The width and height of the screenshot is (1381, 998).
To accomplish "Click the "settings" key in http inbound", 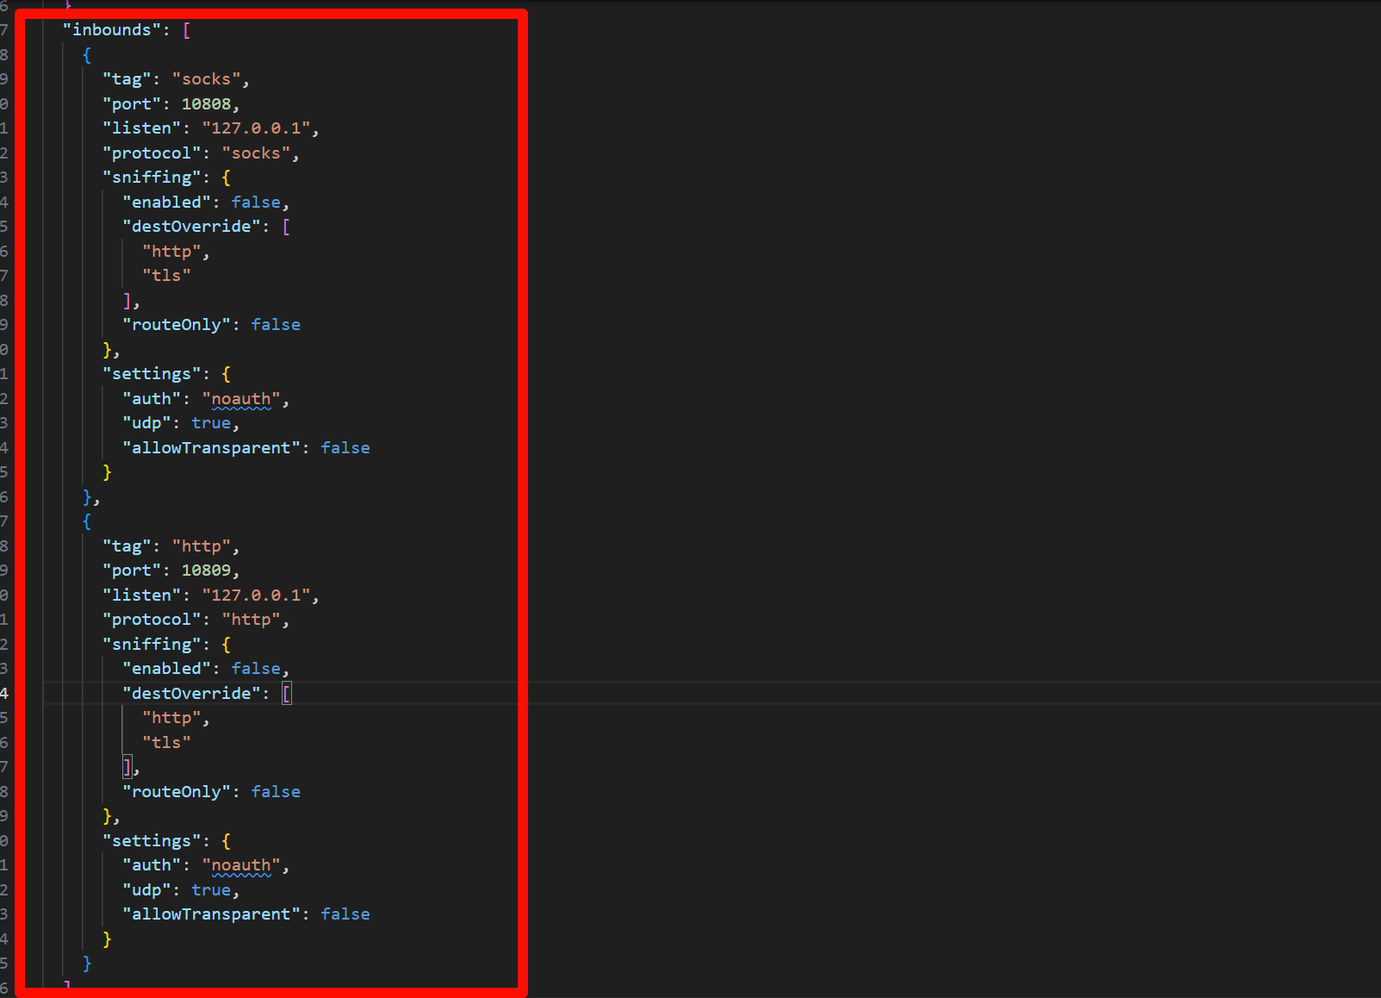I will coord(152,841).
